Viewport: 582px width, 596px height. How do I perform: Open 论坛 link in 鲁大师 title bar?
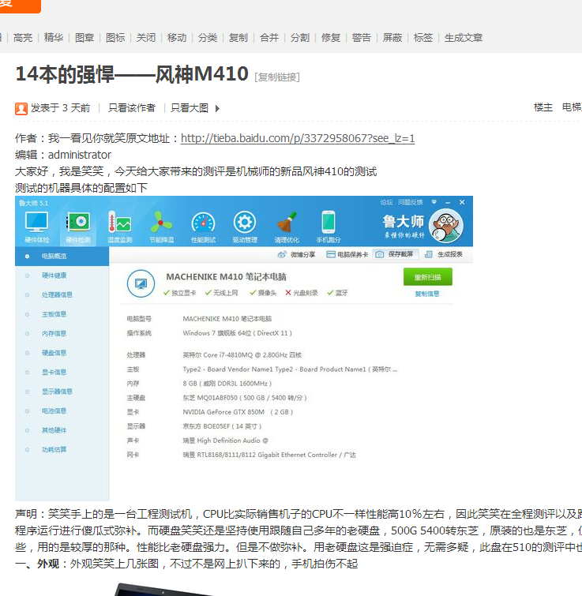pos(386,202)
